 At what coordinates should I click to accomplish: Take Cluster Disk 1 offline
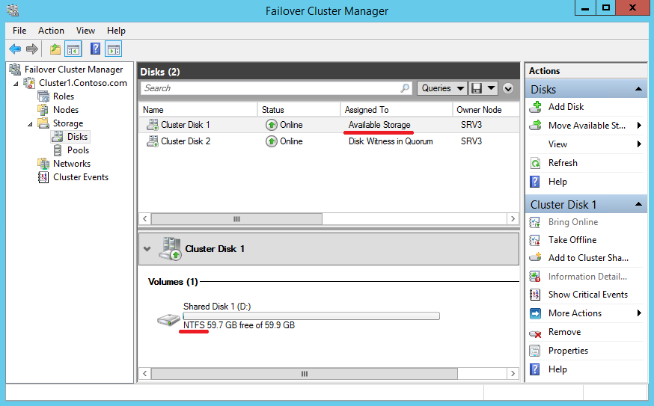click(572, 240)
